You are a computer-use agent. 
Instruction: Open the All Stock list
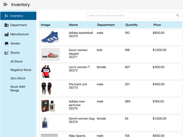(16, 62)
